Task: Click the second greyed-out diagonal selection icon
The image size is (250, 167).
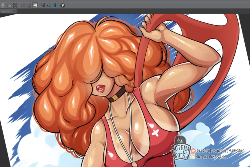Action: (29, 6)
